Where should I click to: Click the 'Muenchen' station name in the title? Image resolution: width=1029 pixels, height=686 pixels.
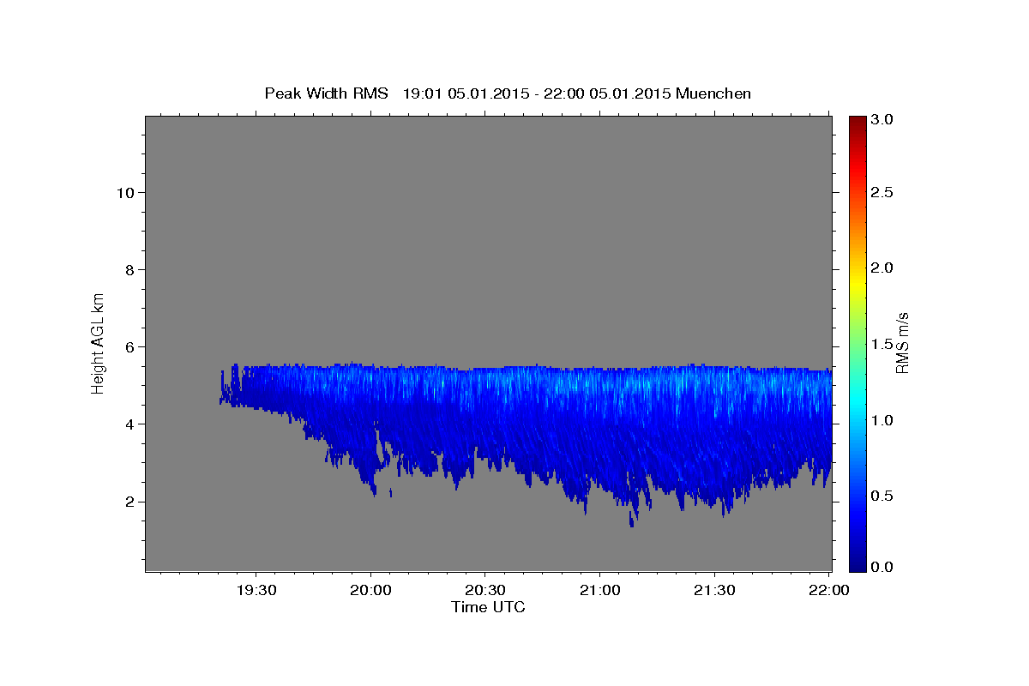(x=713, y=93)
